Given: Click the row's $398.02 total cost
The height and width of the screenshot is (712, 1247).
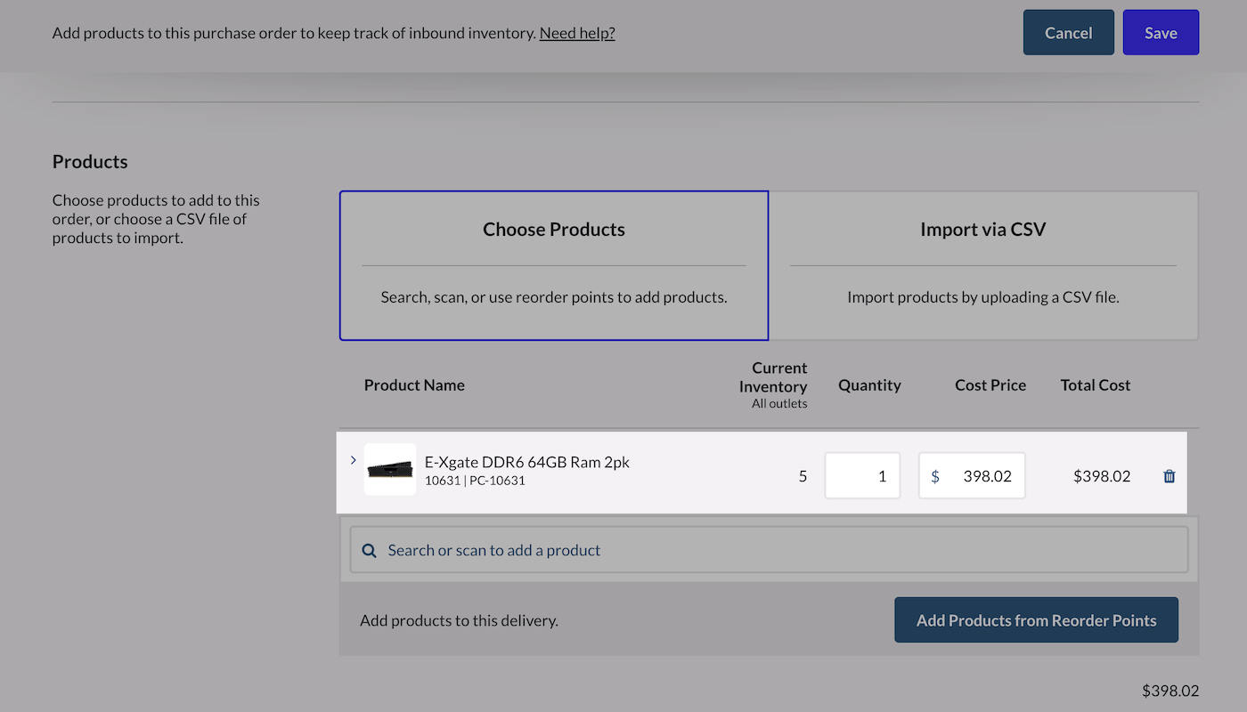Looking at the screenshot, I should coord(1102,476).
